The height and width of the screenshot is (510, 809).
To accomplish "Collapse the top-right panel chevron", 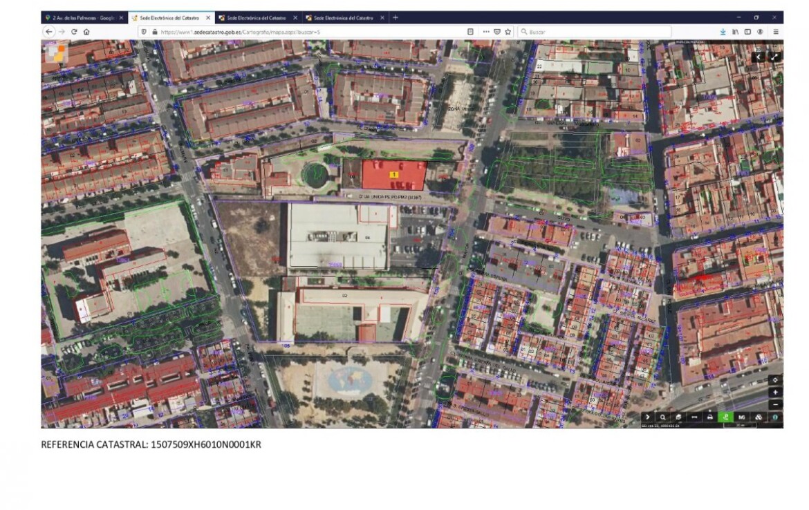I will [x=759, y=57].
